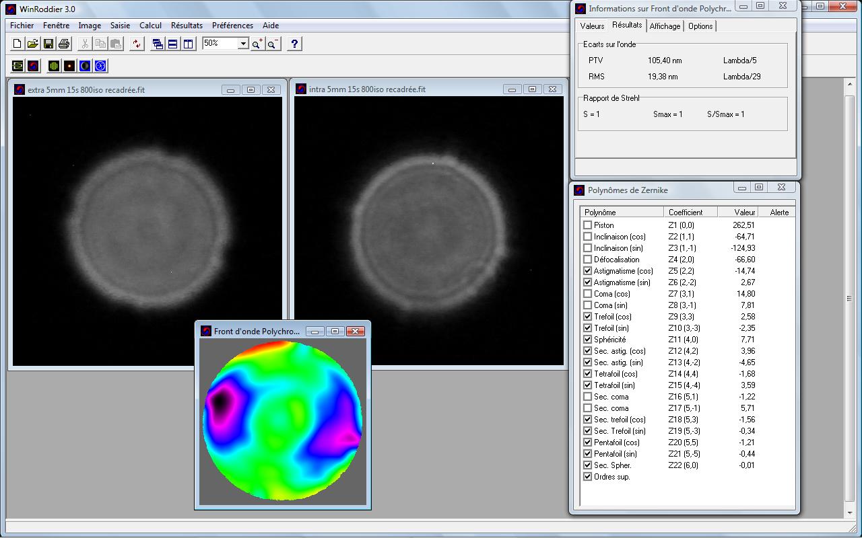Click the Save floppy disk icon

[x=48, y=44]
